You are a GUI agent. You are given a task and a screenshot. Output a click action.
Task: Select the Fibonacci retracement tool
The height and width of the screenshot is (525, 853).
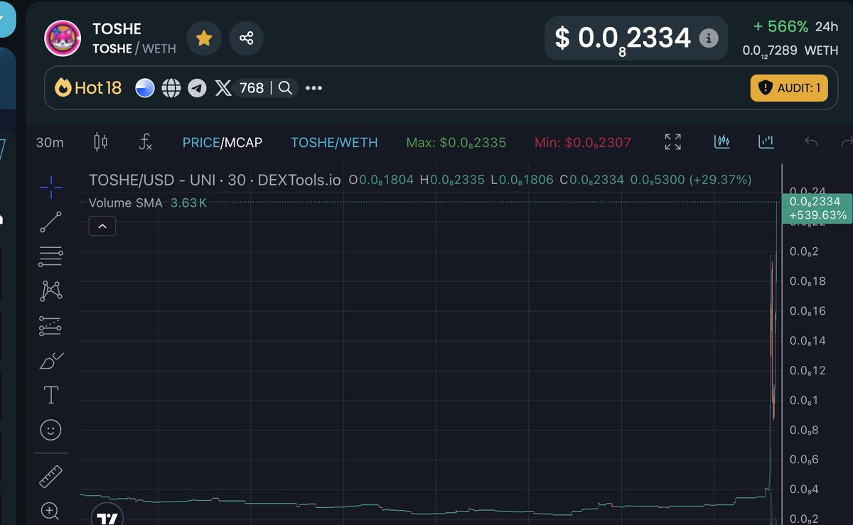tap(51, 256)
